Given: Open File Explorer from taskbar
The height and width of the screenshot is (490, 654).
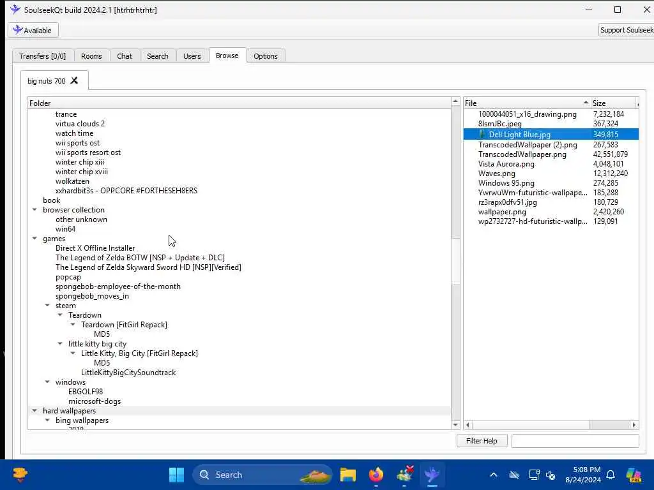Looking at the screenshot, I should click(348, 475).
